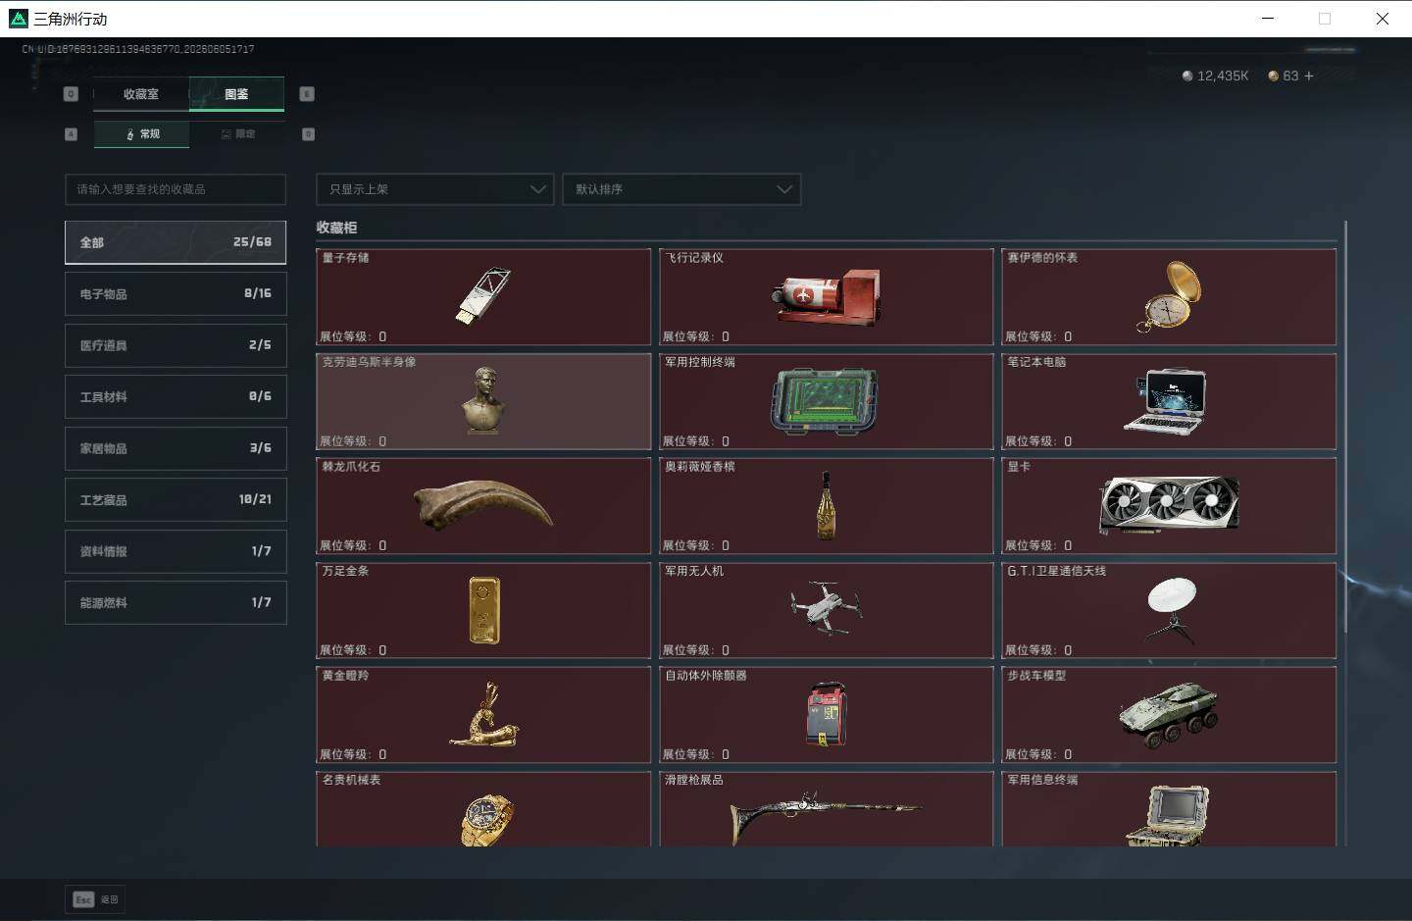
Task: Select the 军用无人机 drone item
Action: [826, 610]
